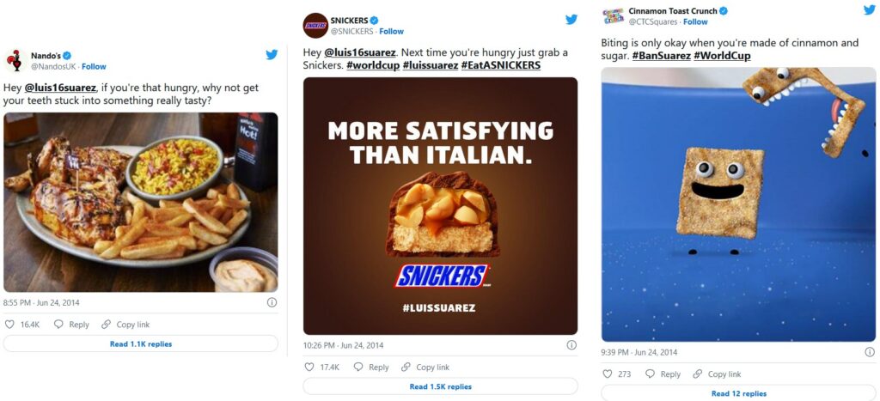Click the Twitter bird icon on Snickers tweet
Image resolution: width=880 pixels, height=401 pixels.
click(571, 19)
